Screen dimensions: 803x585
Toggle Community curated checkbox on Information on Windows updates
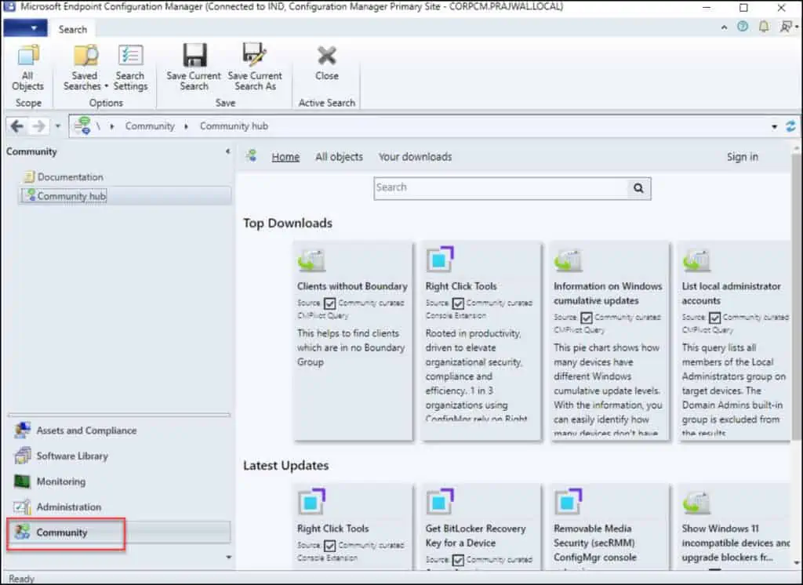point(587,318)
